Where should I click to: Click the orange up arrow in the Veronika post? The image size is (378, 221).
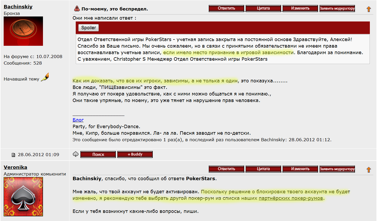369,170
